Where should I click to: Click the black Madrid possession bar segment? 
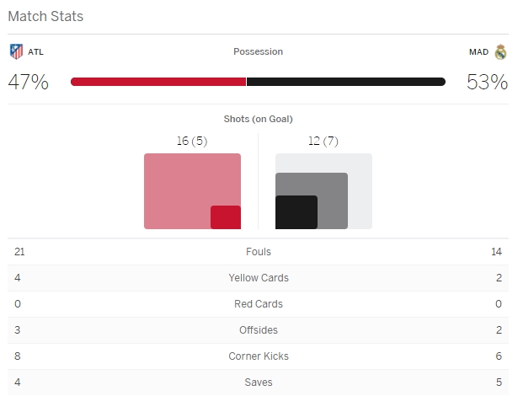345,82
